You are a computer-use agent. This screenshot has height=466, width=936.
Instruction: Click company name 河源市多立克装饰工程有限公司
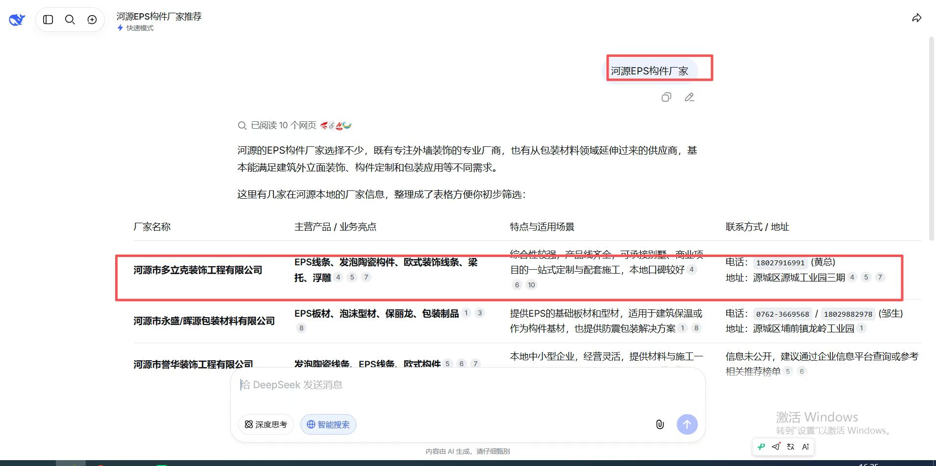point(198,270)
